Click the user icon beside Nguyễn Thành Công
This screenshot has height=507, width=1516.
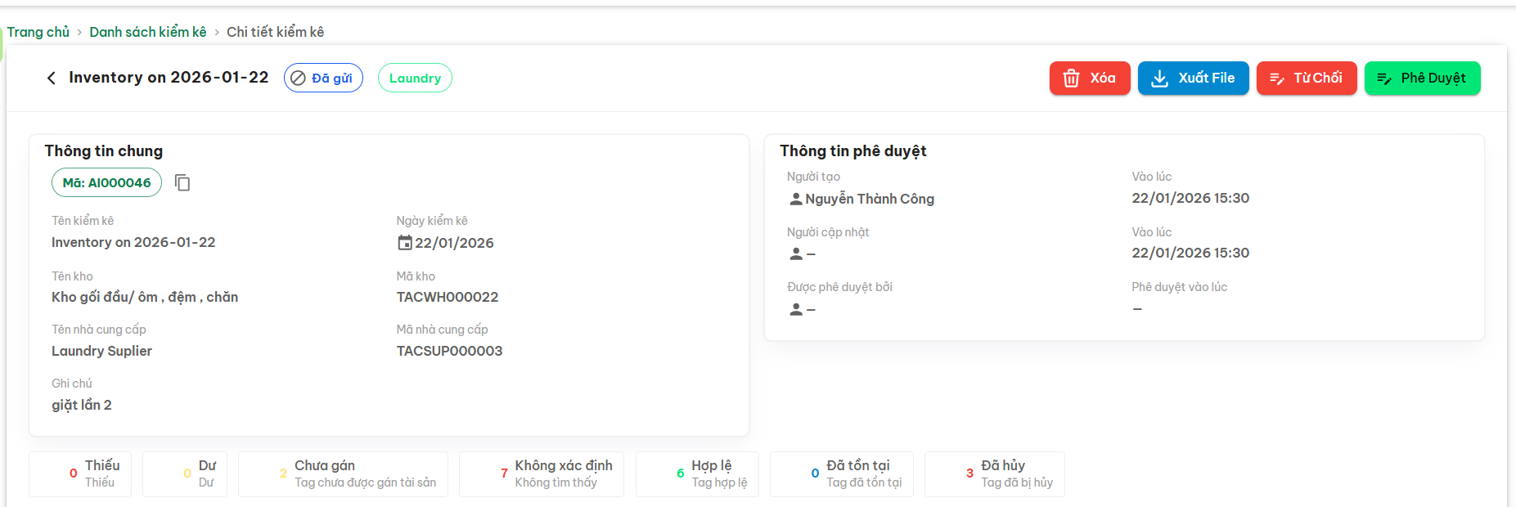click(795, 199)
